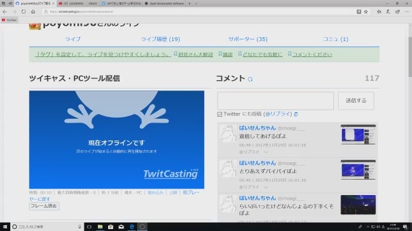Open the ライブ tab
Image resolution: width=412 pixels, height=231 pixels.
[73, 39]
